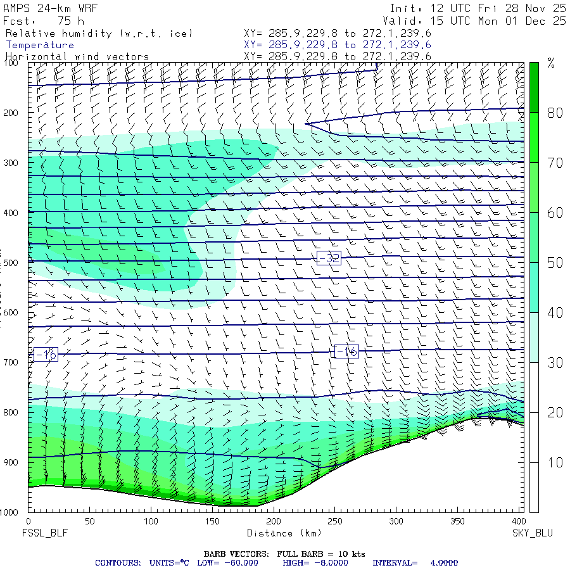Click the 200 pressure axis tick label
Viewport: 570px width, 570px height.
[x=11, y=113]
